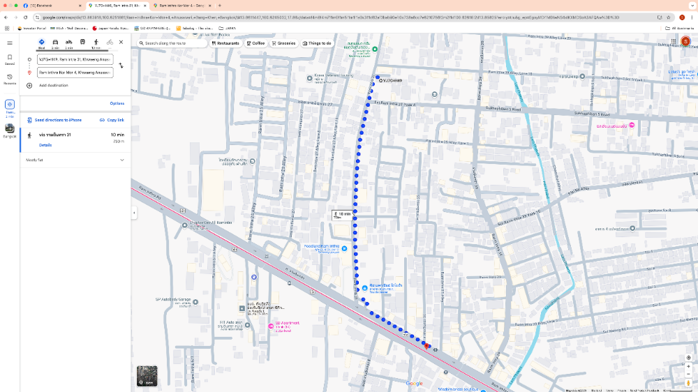Viewport: 698px width, 392px height.
Task: Send directions to iPhone
Action: click(x=54, y=120)
